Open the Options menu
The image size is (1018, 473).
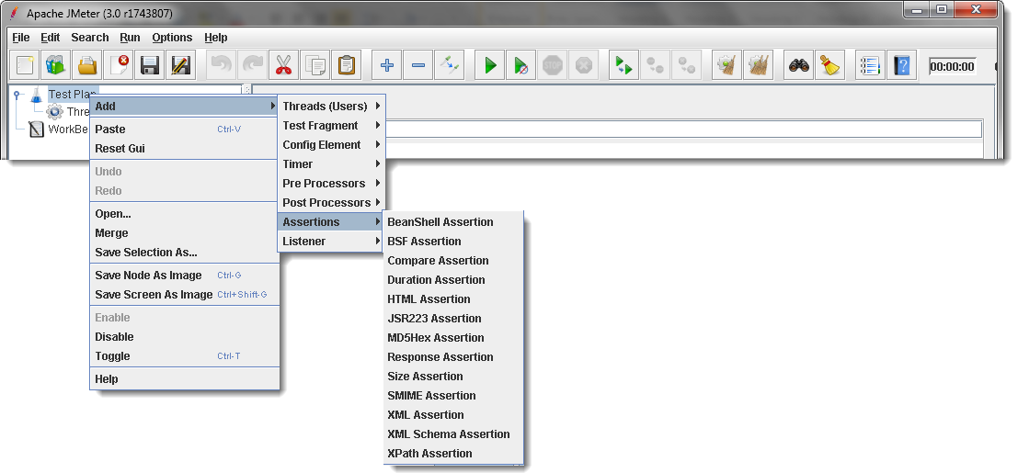click(172, 38)
